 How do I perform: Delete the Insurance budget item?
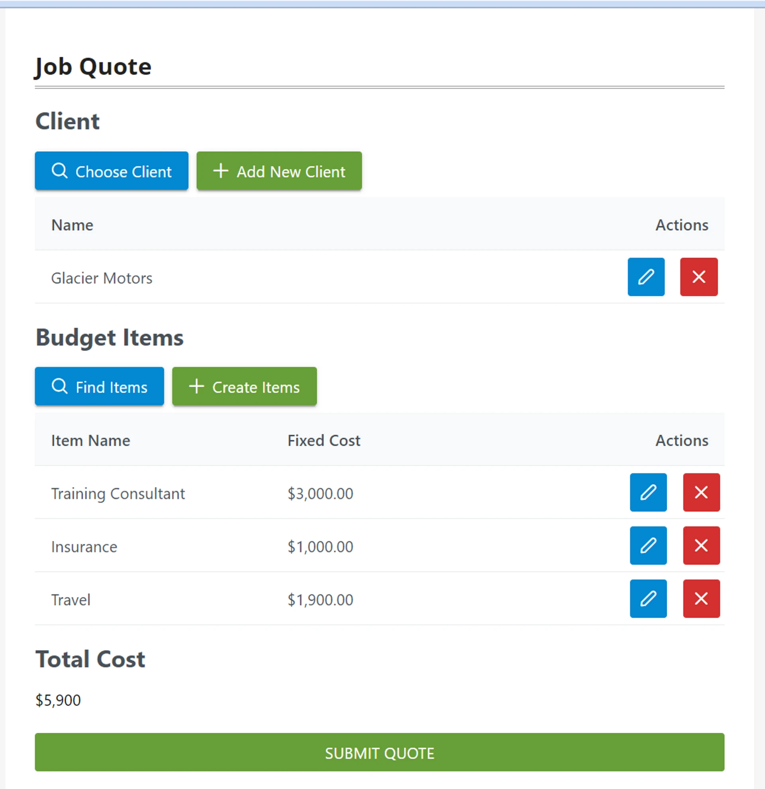[701, 546]
